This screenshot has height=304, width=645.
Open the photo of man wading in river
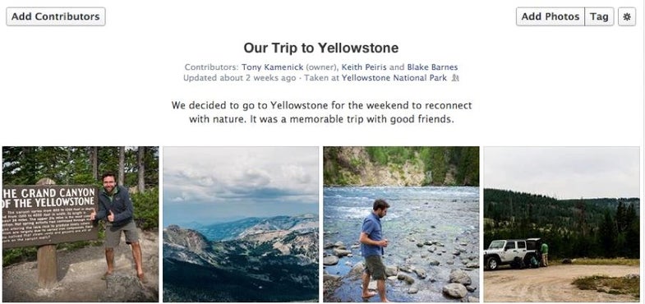tap(401, 224)
